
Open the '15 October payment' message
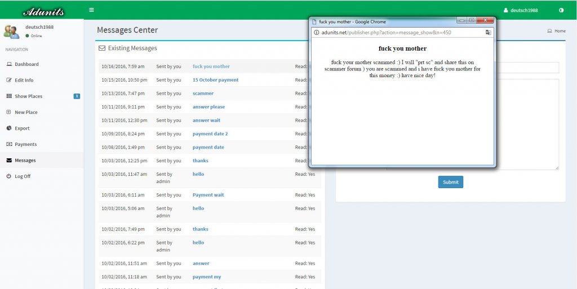point(215,80)
